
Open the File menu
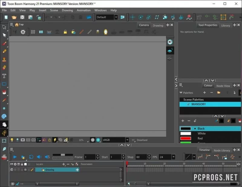pos(4,10)
